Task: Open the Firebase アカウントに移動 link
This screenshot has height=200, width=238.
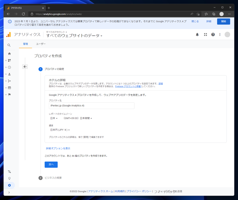Action: [x=128, y=86]
